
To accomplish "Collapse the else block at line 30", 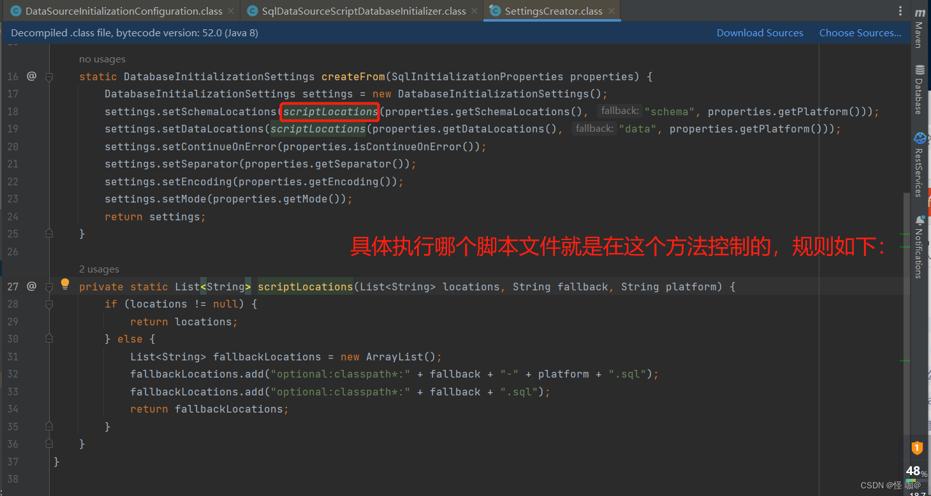I will click(x=49, y=339).
